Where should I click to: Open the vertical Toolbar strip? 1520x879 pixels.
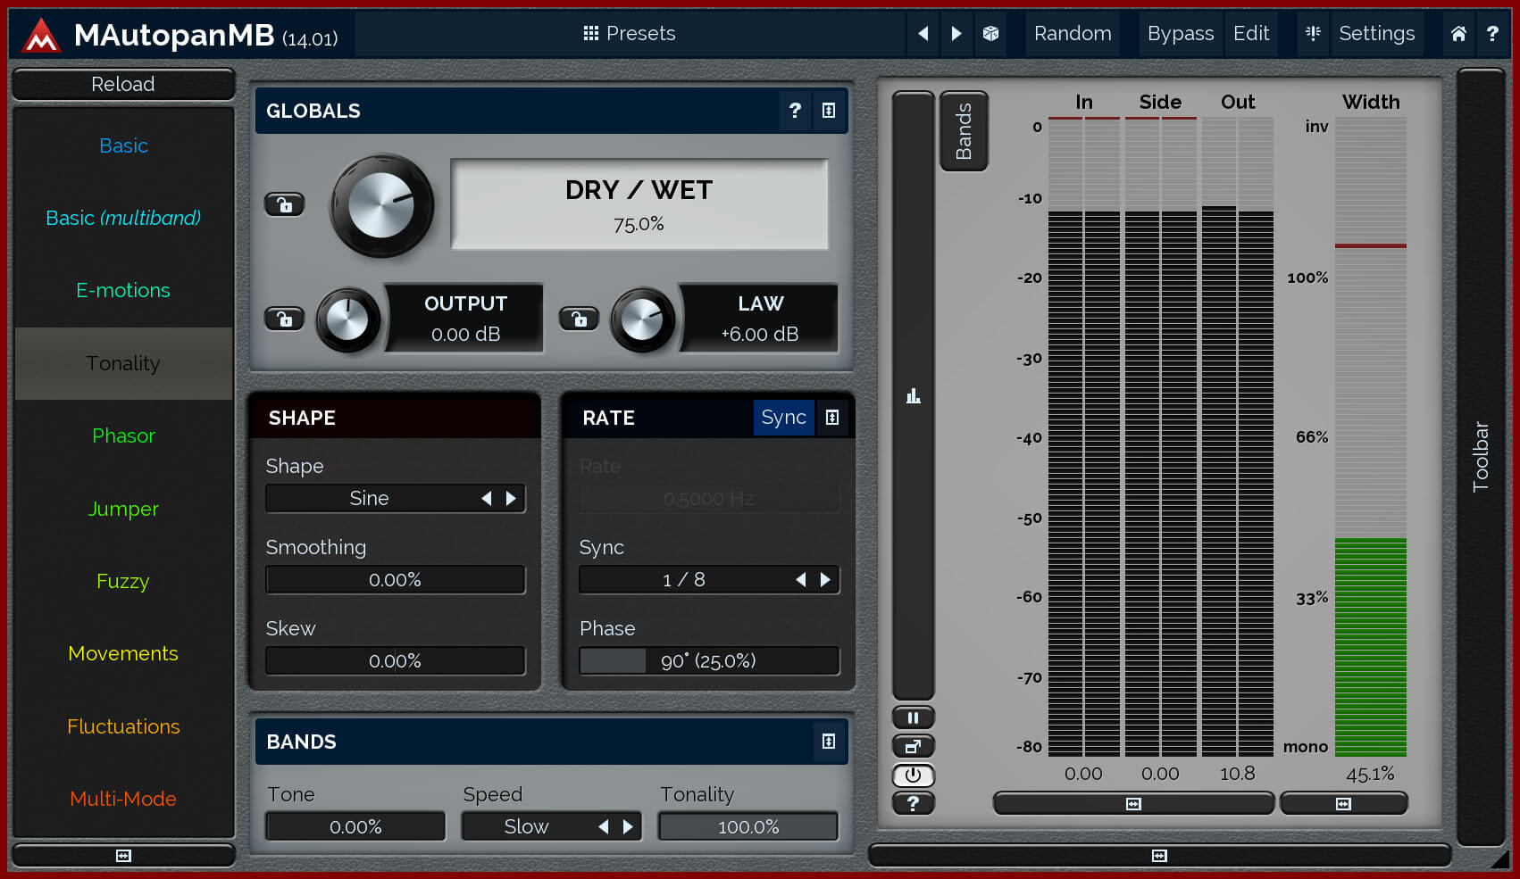1481,457
